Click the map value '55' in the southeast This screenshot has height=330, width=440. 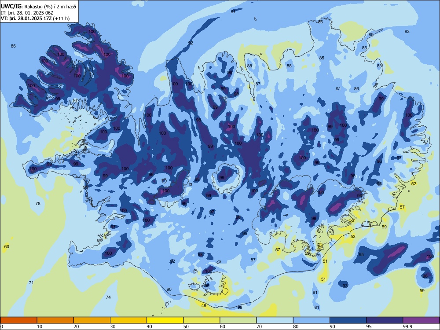pos(352,220)
